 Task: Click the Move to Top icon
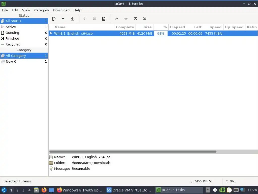pos(135,19)
